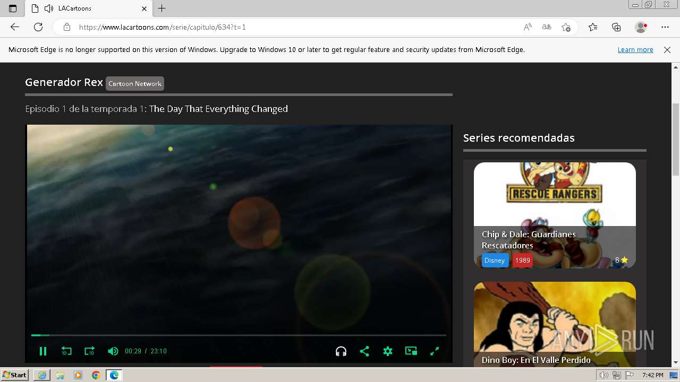The image size is (680, 382).
Task: Skip forward 10 seconds
Action: 89,351
